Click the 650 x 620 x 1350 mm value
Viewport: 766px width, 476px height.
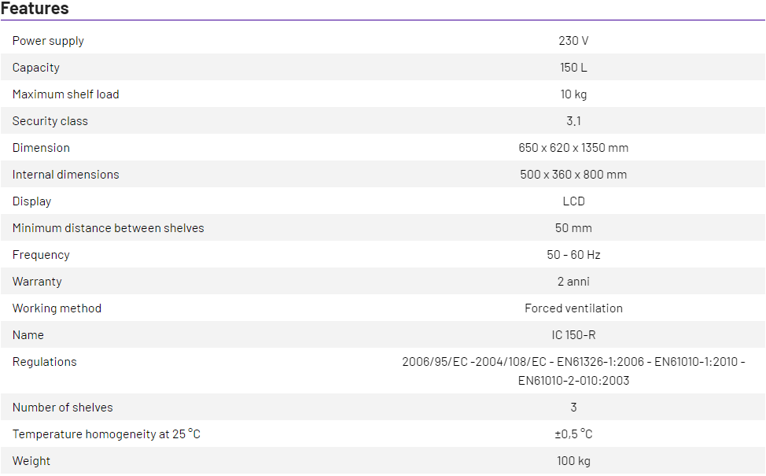click(x=573, y=148)
